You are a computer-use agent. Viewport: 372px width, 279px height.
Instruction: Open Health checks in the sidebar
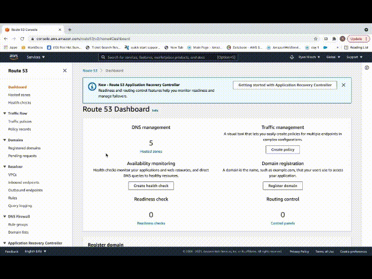[19, 103]
